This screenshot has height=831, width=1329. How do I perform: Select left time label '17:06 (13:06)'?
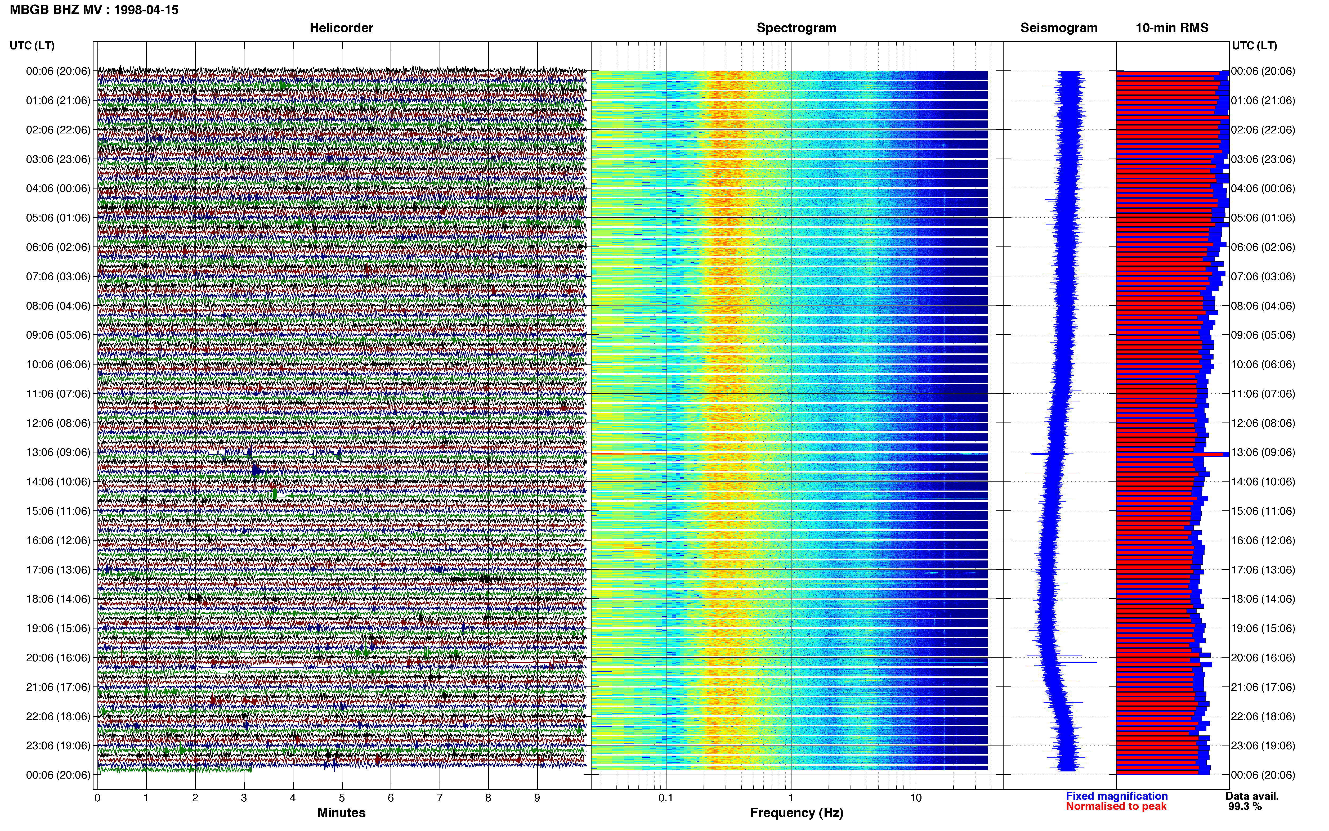click(x=58, y=570)
